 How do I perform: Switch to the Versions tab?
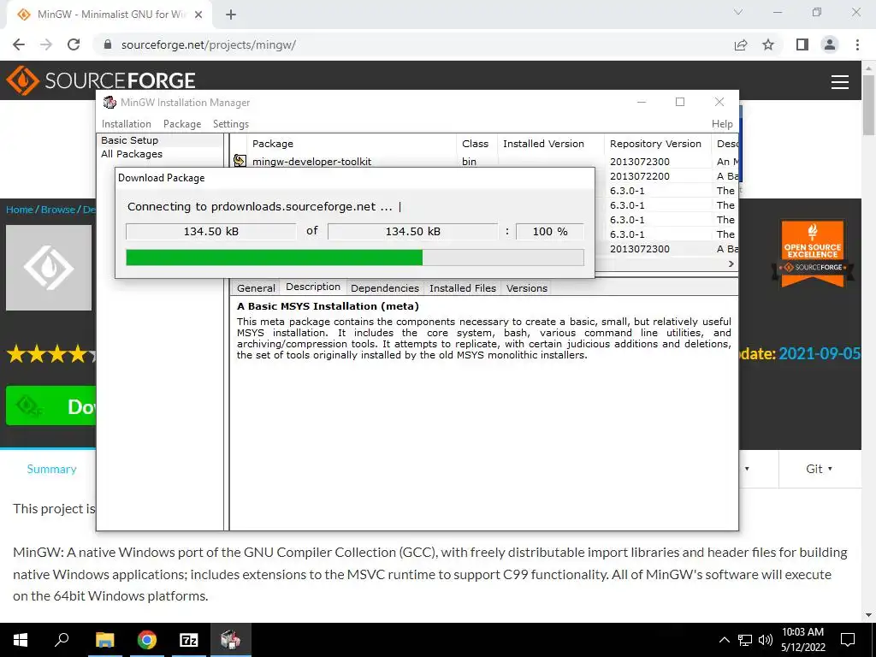(526, 287)
